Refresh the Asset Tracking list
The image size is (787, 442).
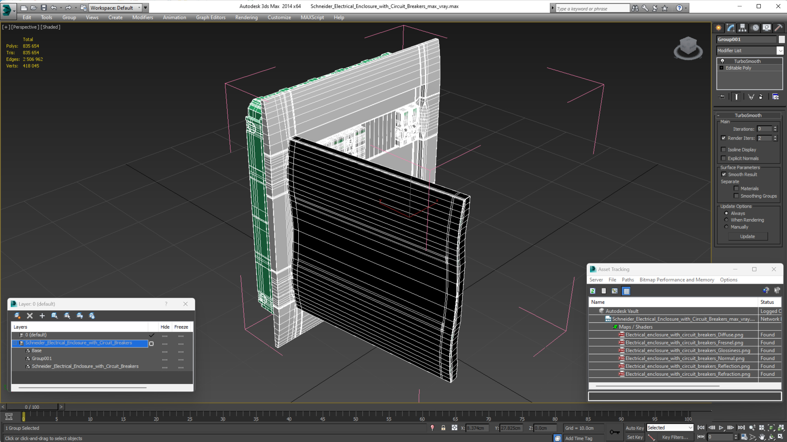click(593, 291)
